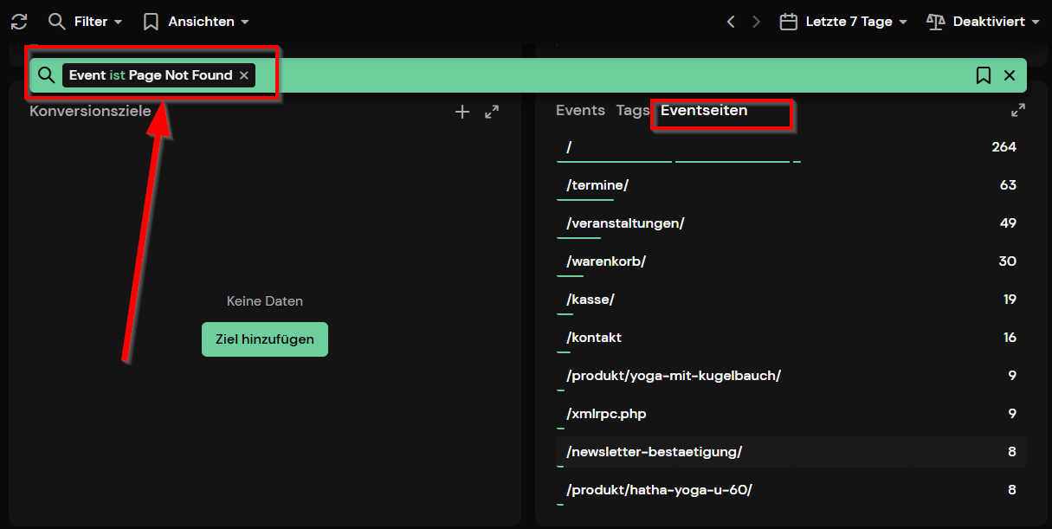
Task: Select the /termine/ page row
Action: click(597, 185)
